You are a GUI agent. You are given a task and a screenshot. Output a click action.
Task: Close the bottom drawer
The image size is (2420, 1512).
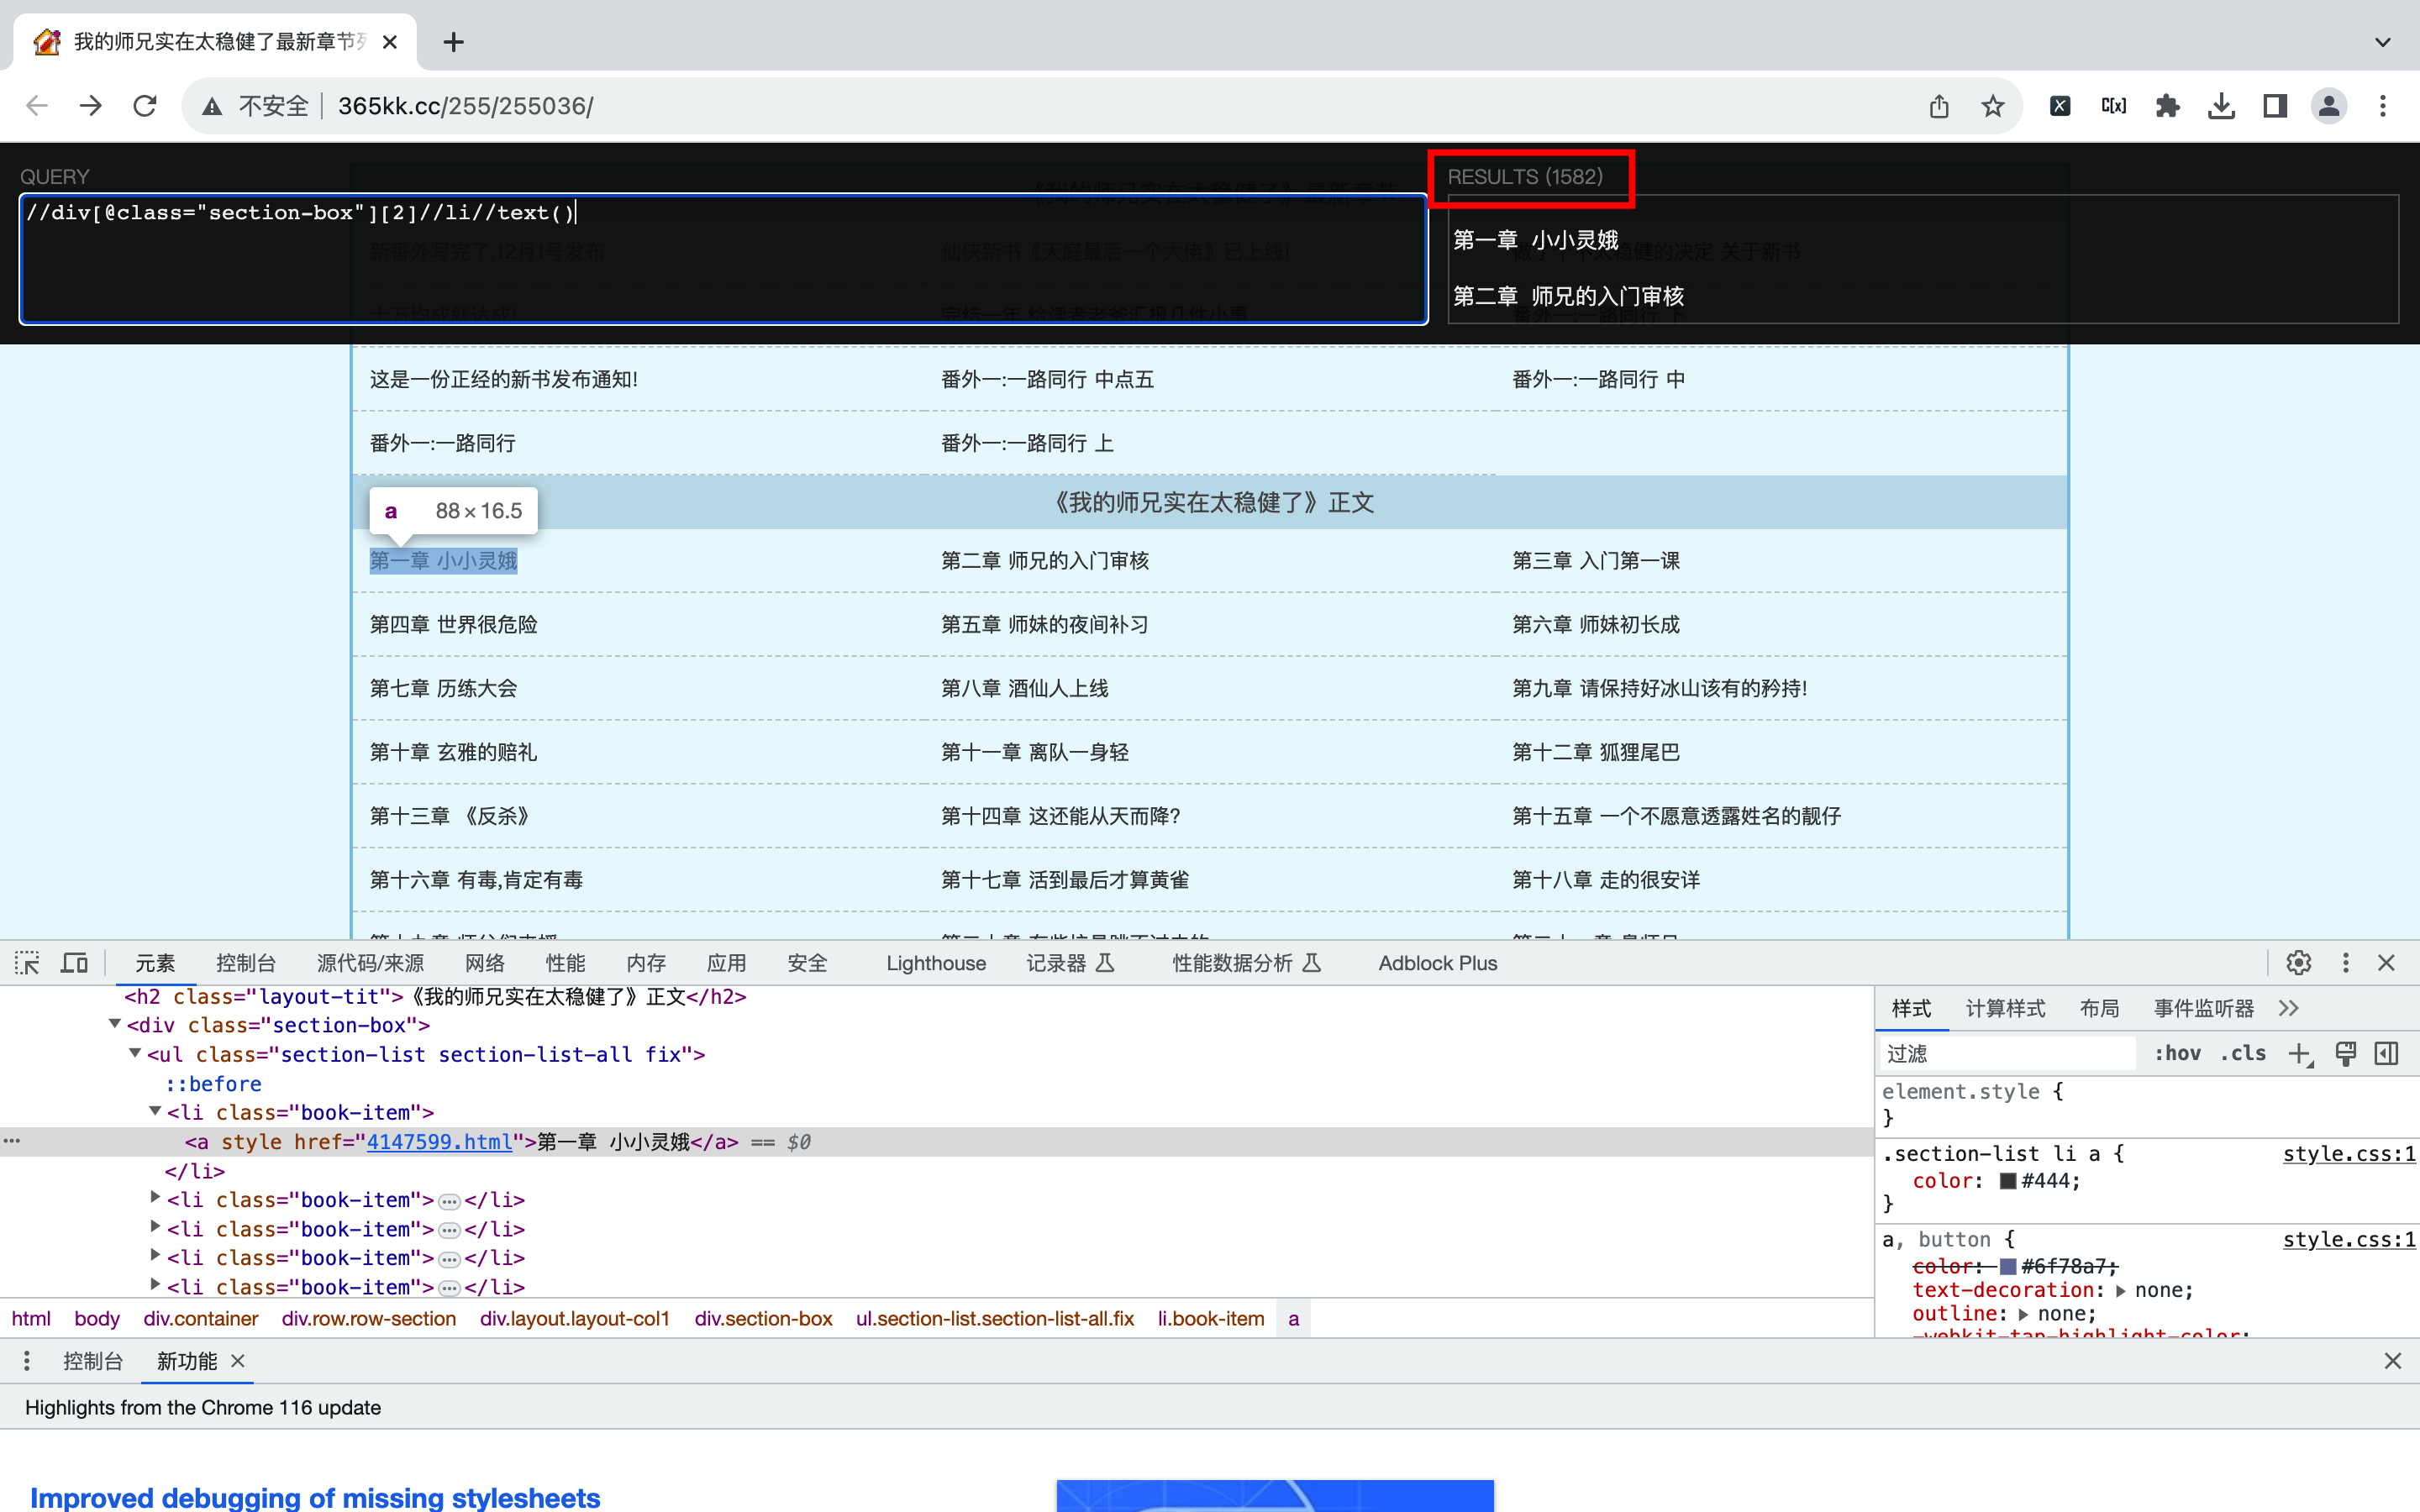[x=2393, y=1361]
